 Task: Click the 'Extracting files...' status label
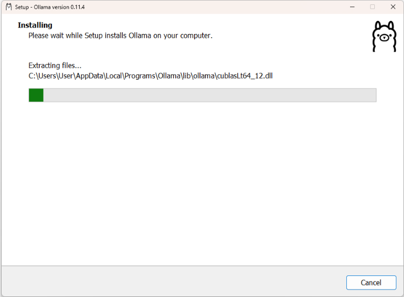pos(54,65)
